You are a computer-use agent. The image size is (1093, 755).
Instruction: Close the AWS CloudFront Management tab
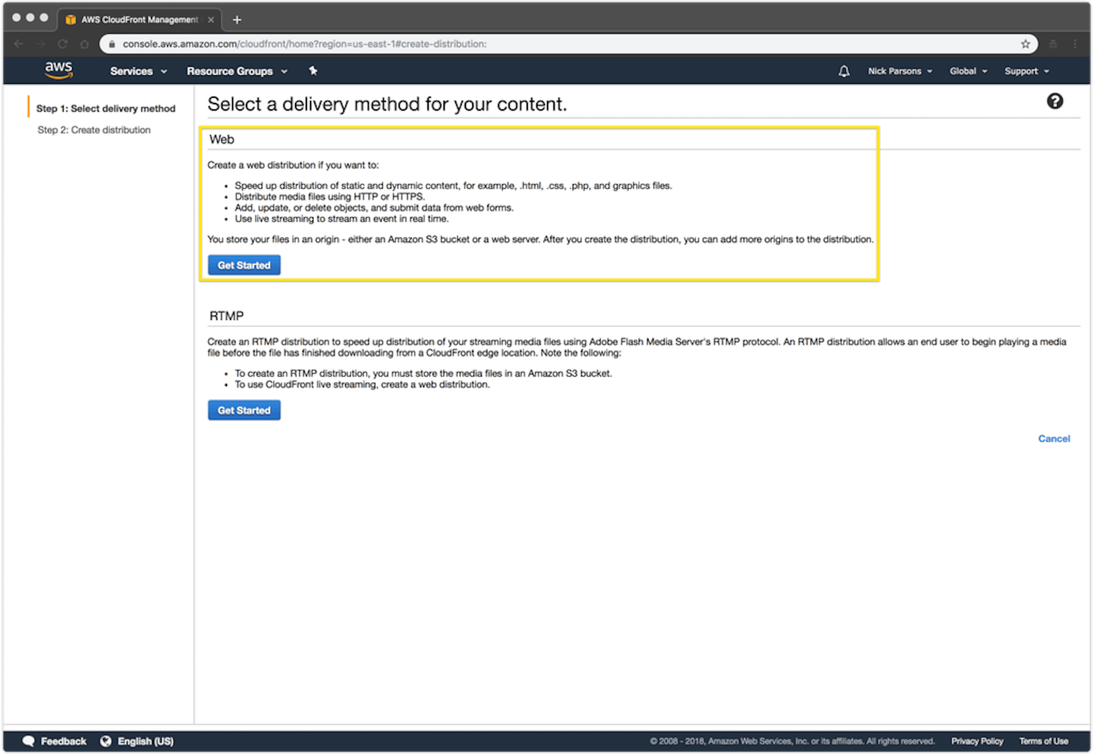pos(211,20)
